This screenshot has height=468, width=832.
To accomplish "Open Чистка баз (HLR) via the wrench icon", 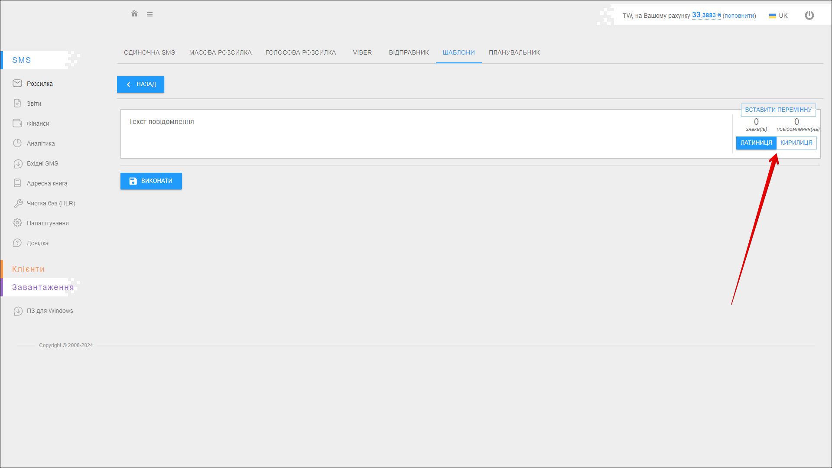I will 18,203.
